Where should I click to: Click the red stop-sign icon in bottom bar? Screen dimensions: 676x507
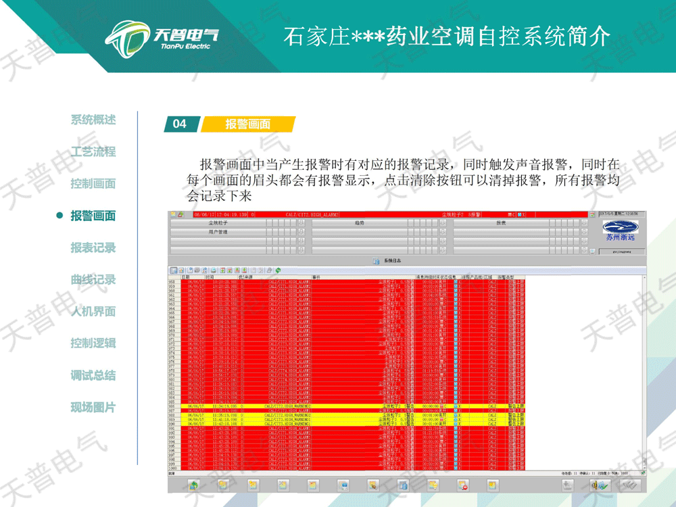[462, 485]
